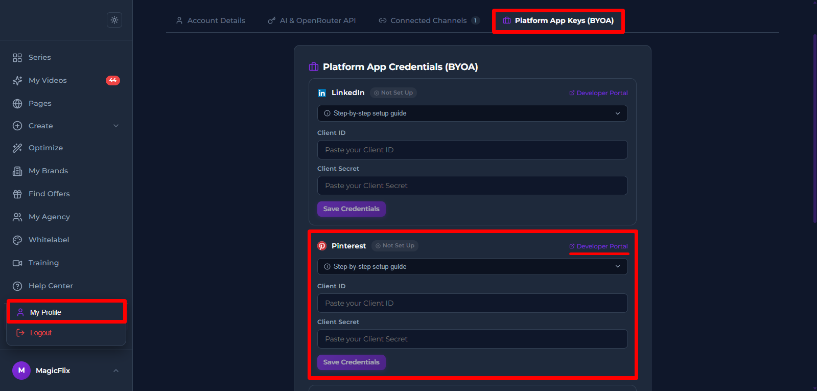Click the Whitelabel palette icon
817x391 pixels.
17,240
